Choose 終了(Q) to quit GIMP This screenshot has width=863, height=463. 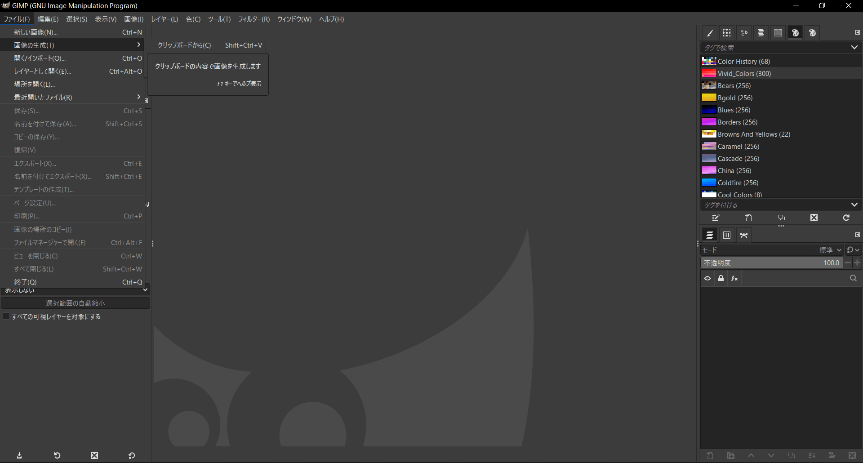pos(72,282)
